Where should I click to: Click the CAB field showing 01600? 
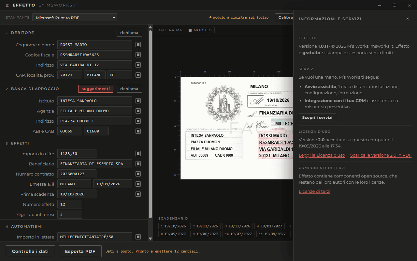click(96, 131)
